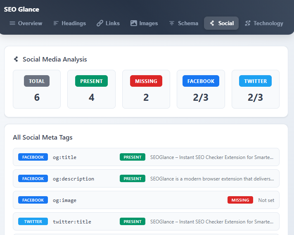Click FACEBOOK badge in og:title row
Viewport: 294px width, 235px height.
pos(33,157)
